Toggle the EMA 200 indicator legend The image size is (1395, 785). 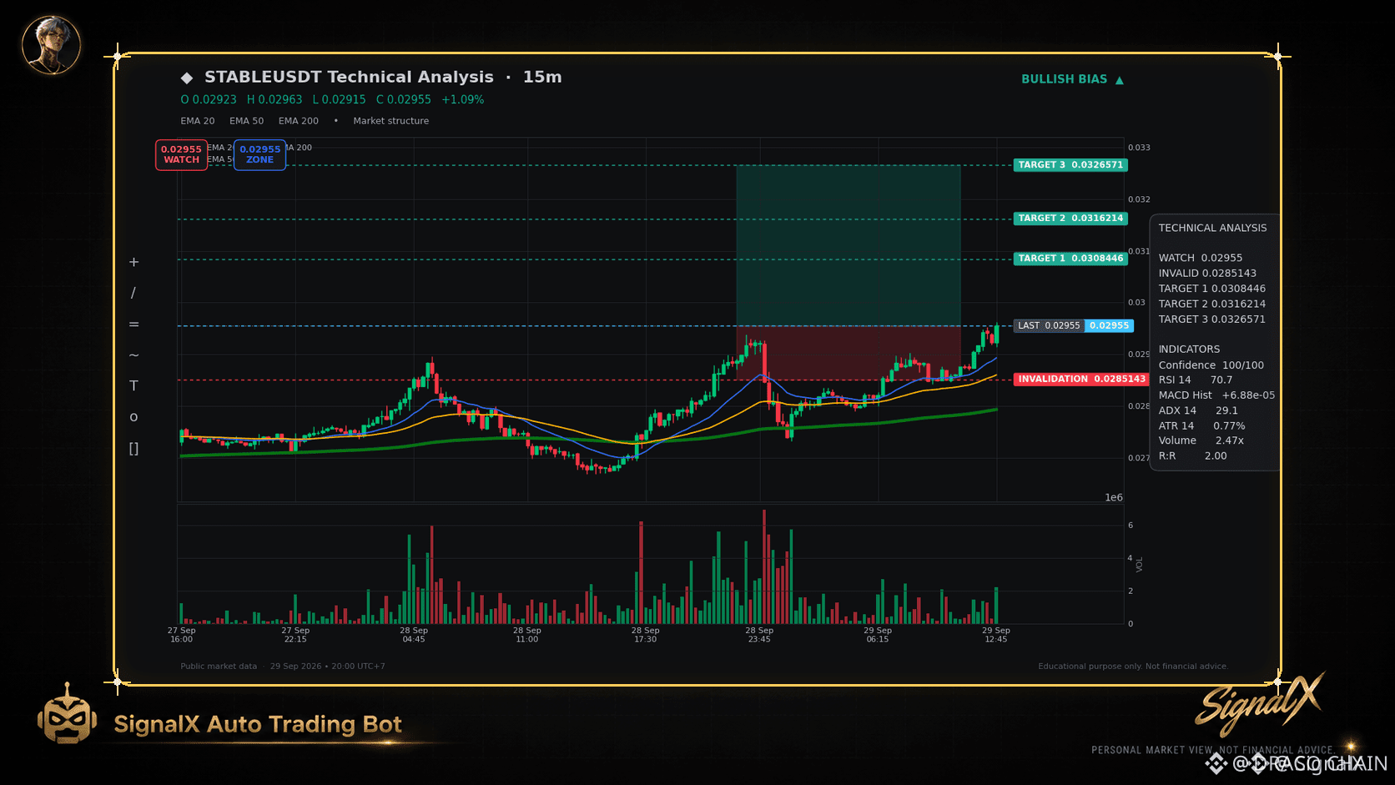pos(299,121)
